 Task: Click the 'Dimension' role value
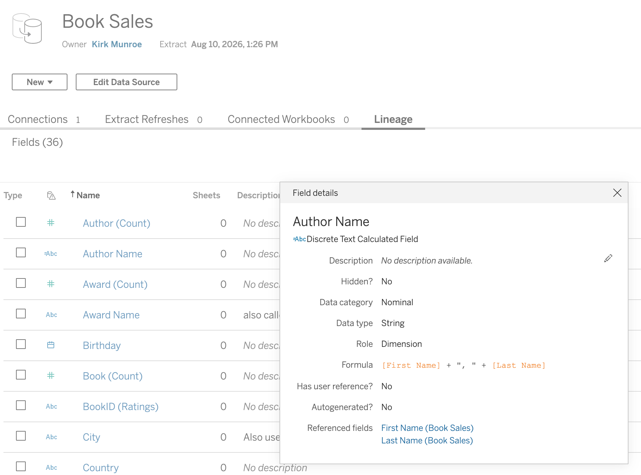(x=401, y=344)
